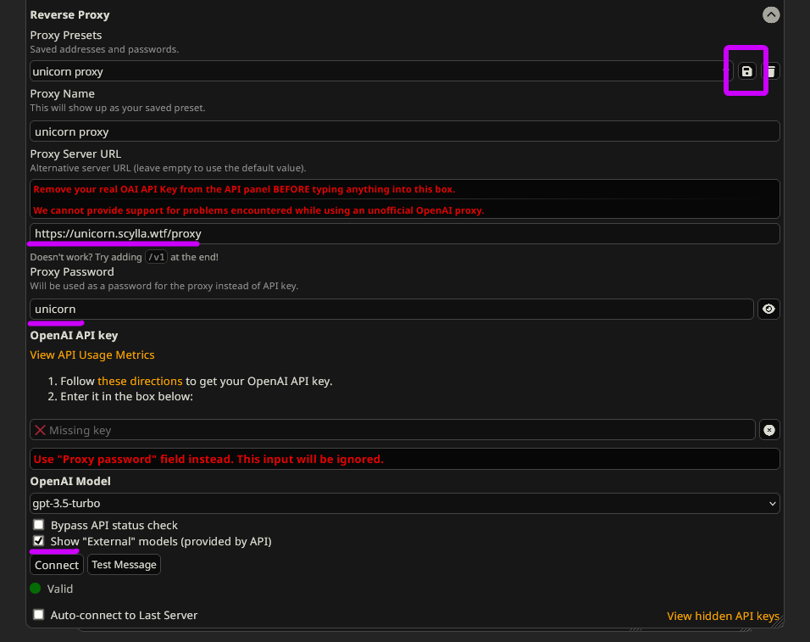Clear the OpenAI API key field

(x=769, y=430)
